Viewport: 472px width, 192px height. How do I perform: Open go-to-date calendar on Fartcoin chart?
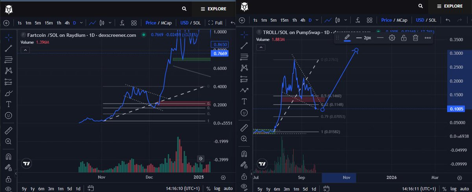91,188
